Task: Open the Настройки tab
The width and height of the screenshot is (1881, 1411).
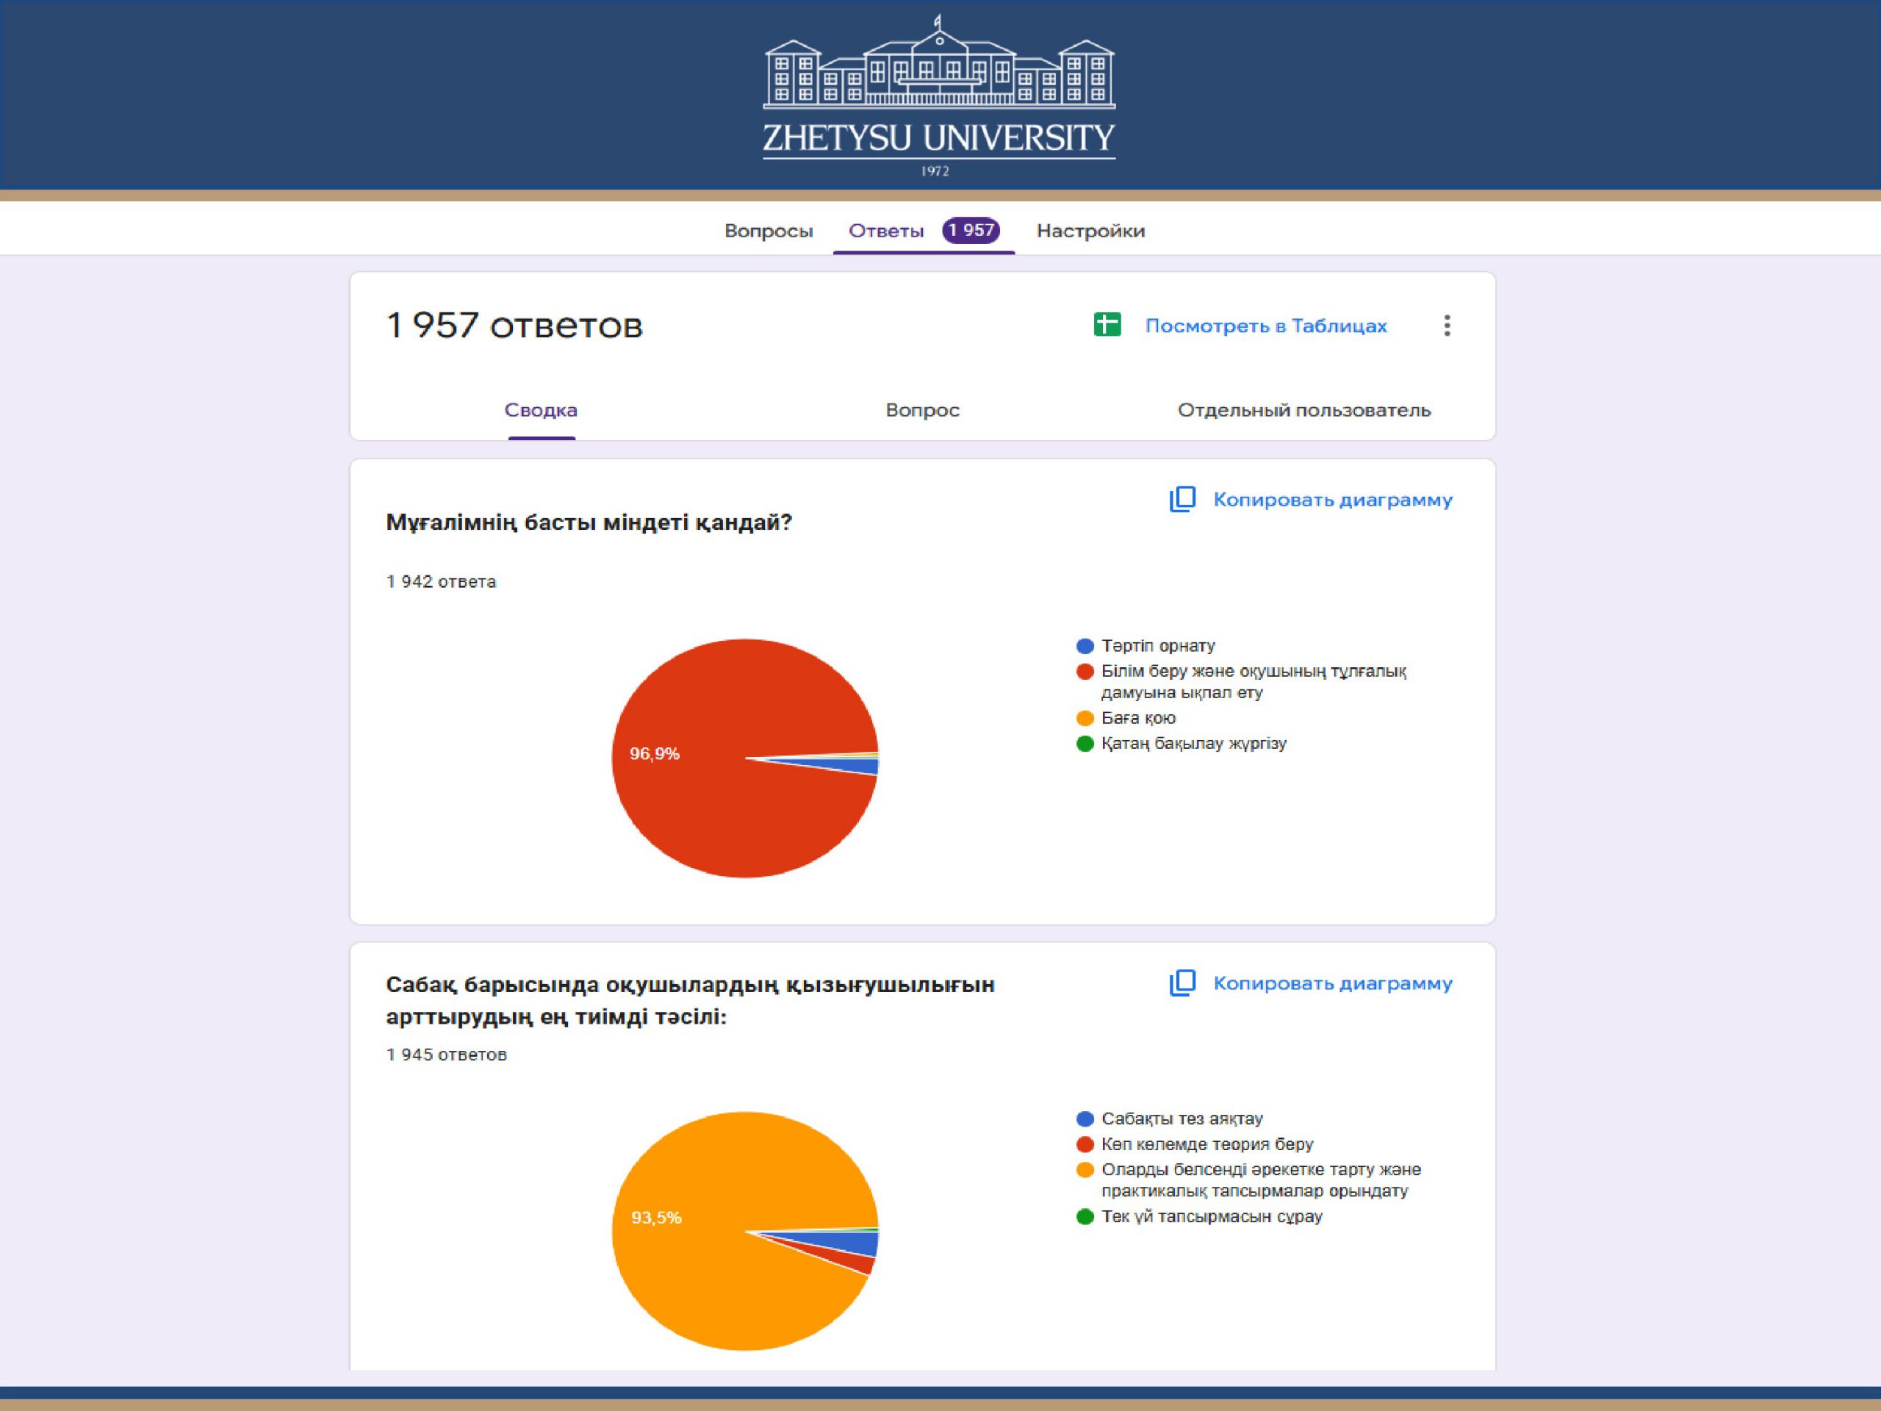Action: [1090, 231]
